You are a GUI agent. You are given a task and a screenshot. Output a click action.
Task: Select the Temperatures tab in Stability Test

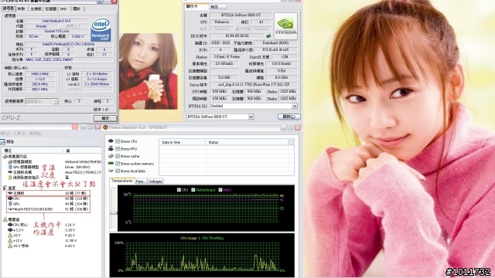pos(122,181)
